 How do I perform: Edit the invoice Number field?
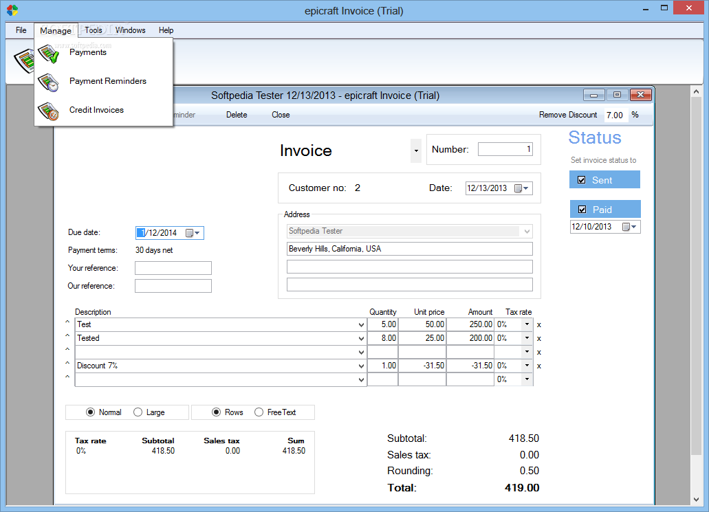(505, 149)
